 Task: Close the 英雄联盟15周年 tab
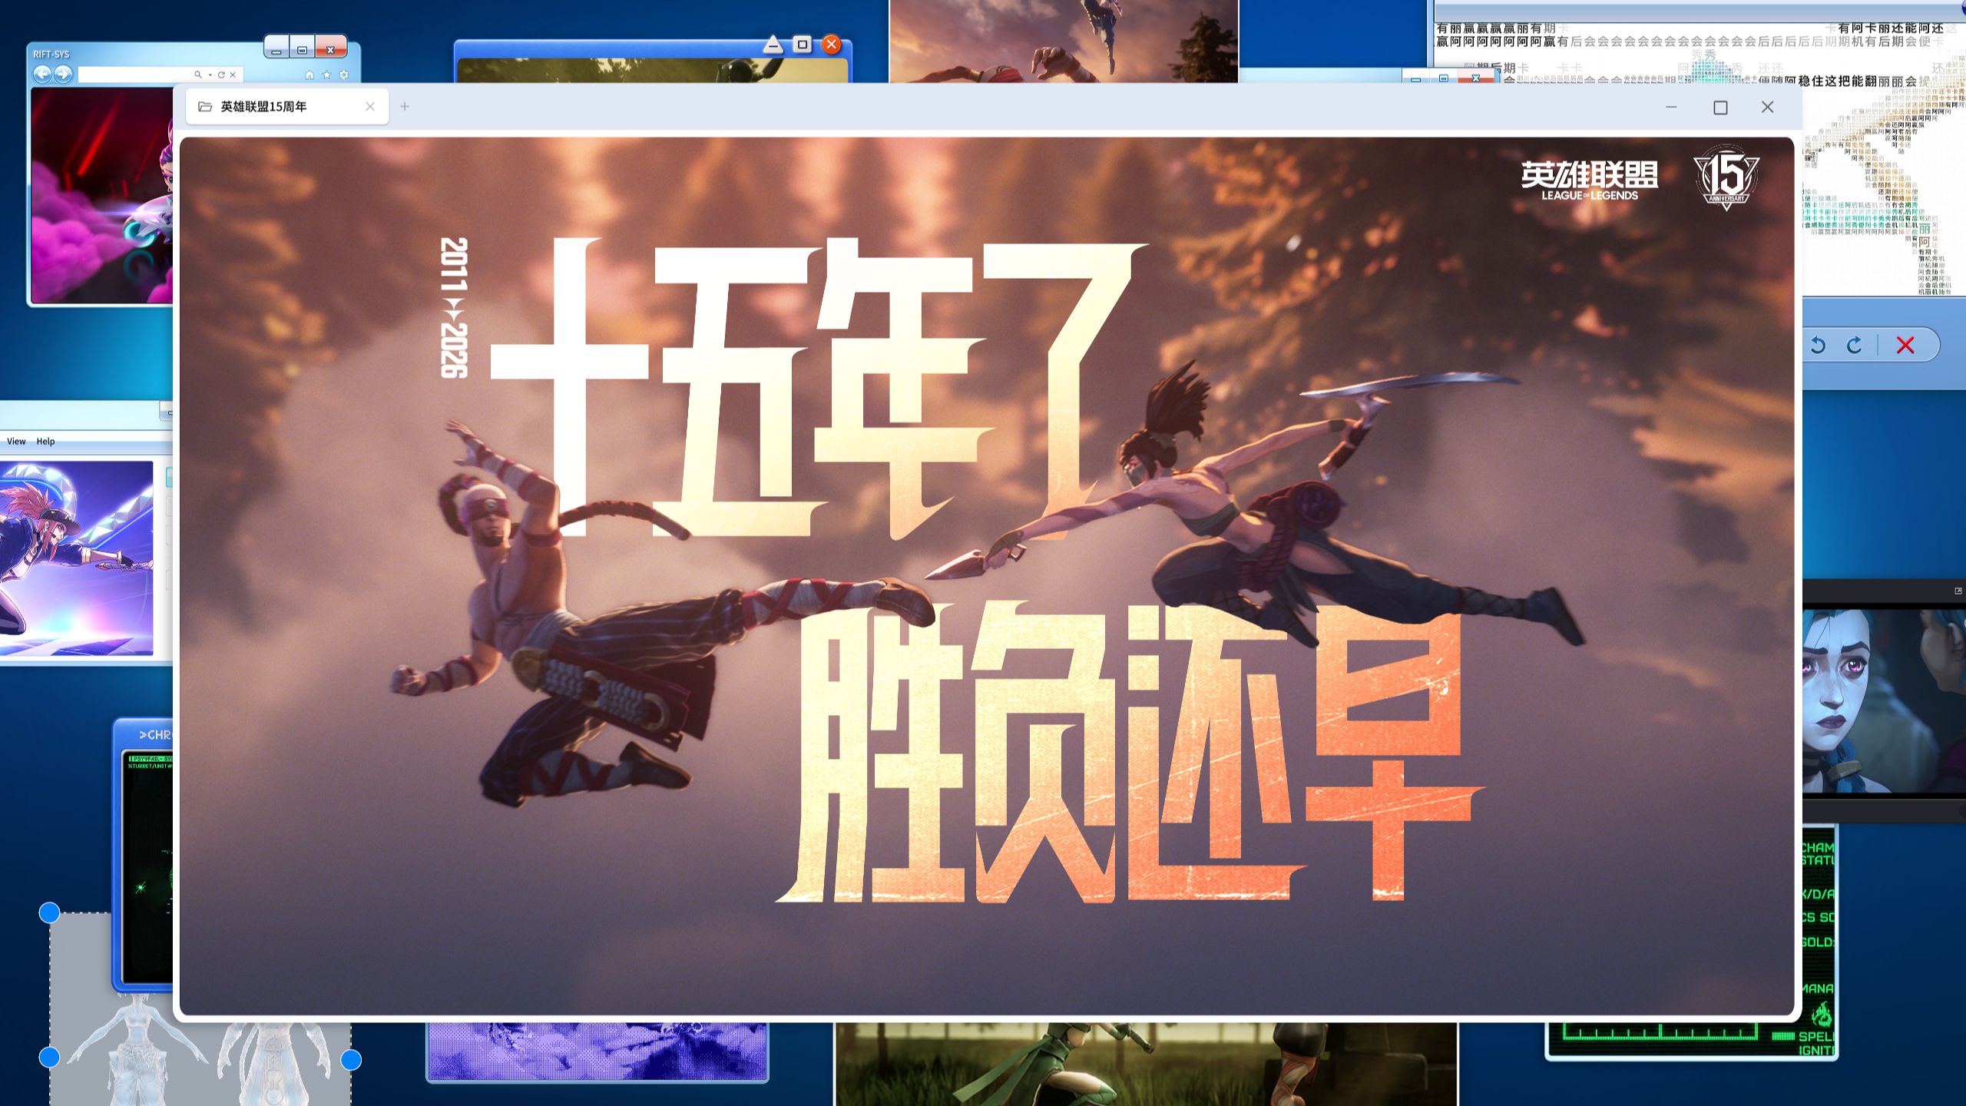coord(370,107)
